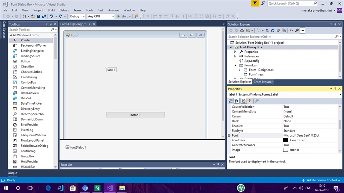Click the Start debugging button

point(123,16)
